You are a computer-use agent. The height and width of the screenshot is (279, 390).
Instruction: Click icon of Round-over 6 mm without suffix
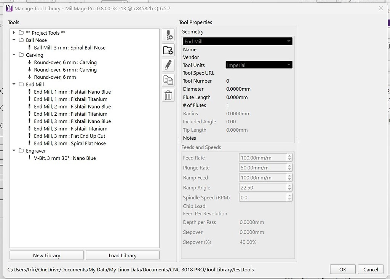click(29, 77)
